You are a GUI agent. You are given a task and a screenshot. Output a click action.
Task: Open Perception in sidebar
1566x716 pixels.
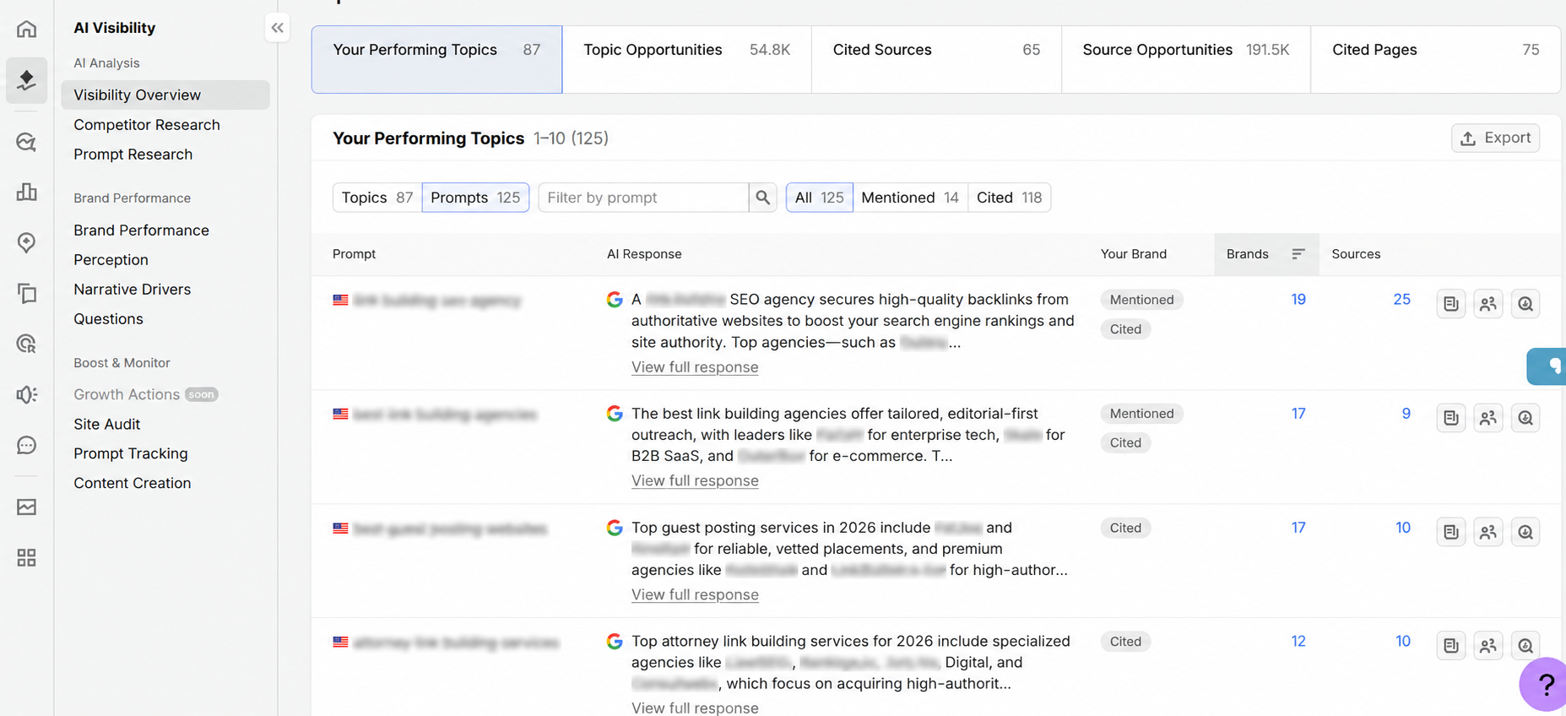point(111,260)
